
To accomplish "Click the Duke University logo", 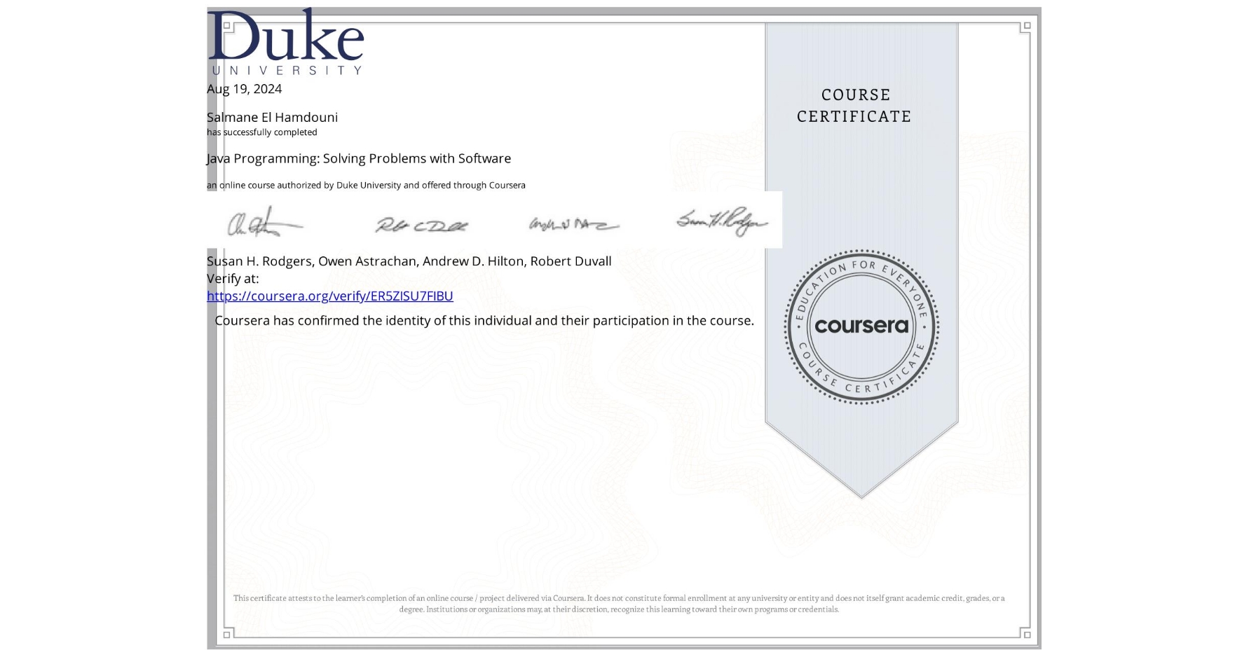I will [285, 41].
